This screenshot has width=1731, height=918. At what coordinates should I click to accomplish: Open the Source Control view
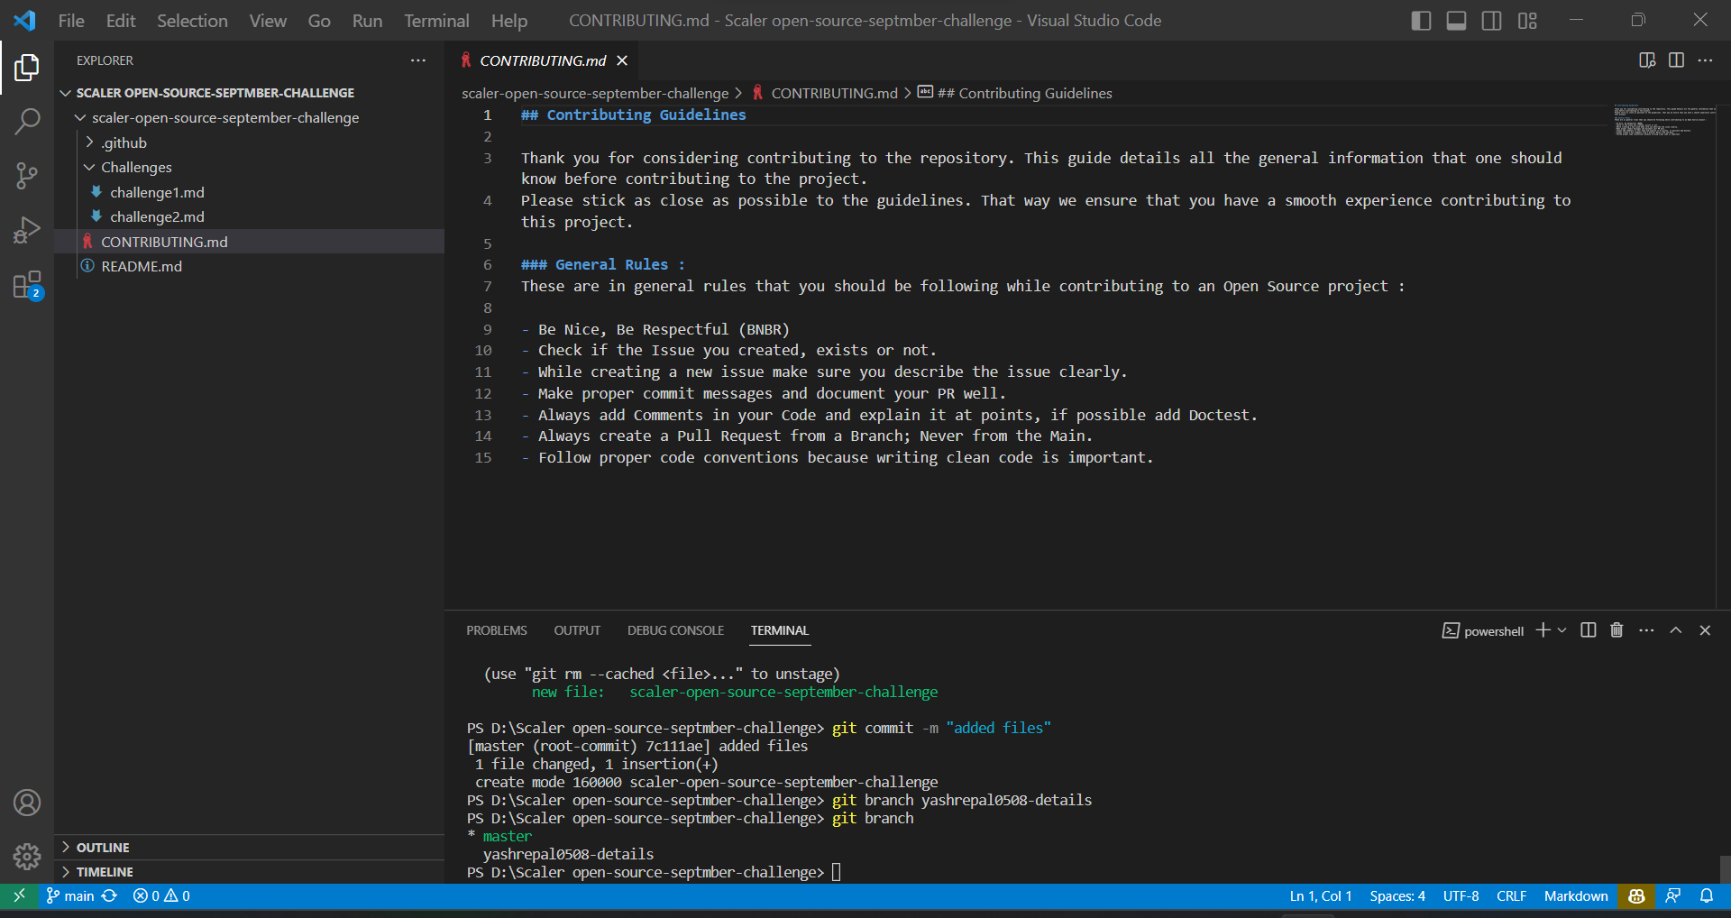[x=27, y=175]
